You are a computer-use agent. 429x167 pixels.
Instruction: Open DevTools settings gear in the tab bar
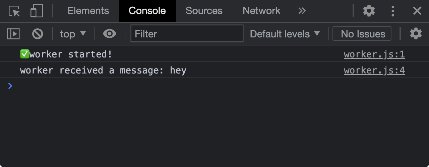[x=369, y=11]
